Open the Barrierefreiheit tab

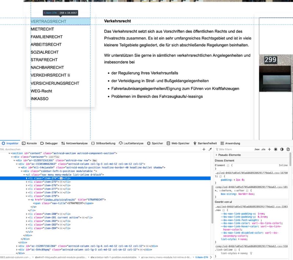[205, 143]
